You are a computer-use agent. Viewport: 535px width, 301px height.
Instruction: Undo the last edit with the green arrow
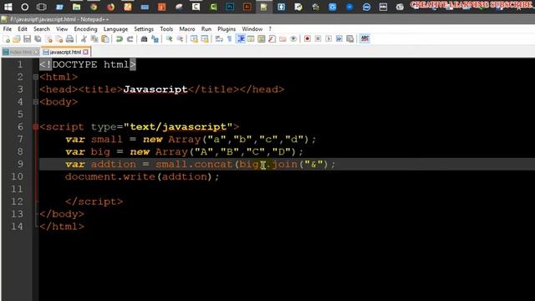[x=119, y=39]
